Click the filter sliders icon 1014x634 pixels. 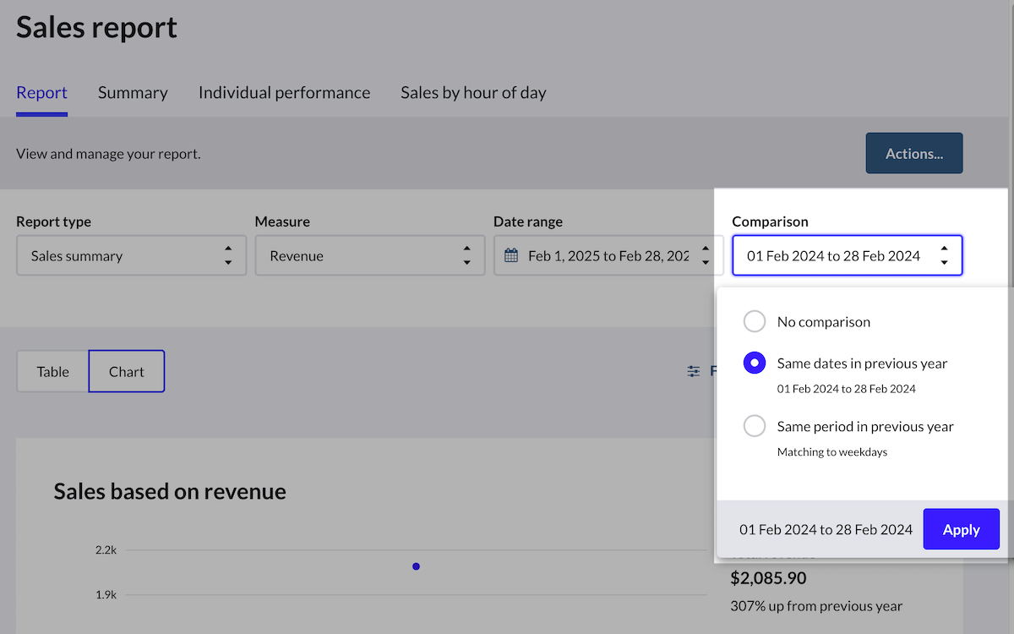pos(694,371)
